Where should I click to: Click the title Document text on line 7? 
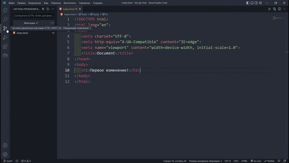pos(106,53)
